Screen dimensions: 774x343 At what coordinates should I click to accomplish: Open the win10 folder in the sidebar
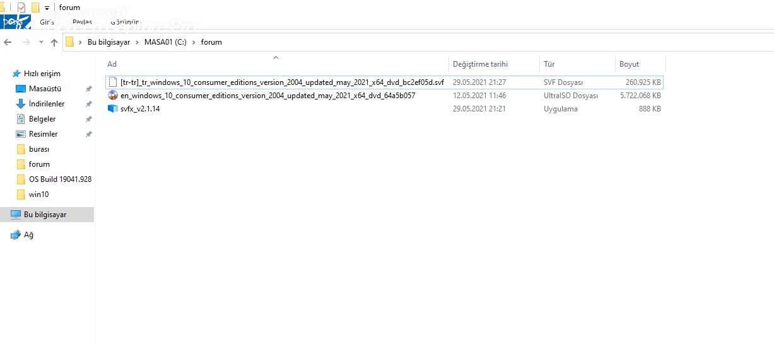[39, 194]
